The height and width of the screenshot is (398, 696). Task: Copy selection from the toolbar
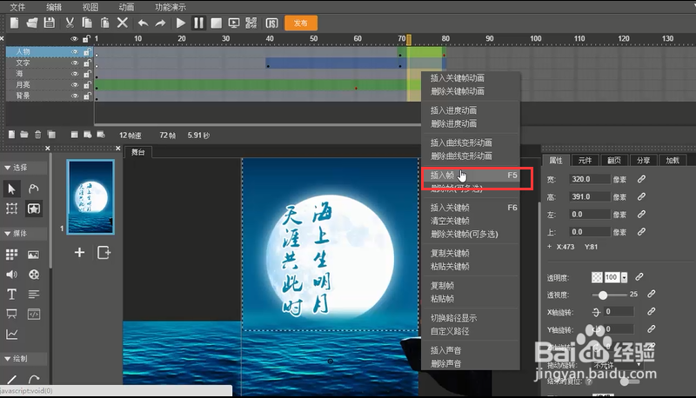tap(88, 23)
